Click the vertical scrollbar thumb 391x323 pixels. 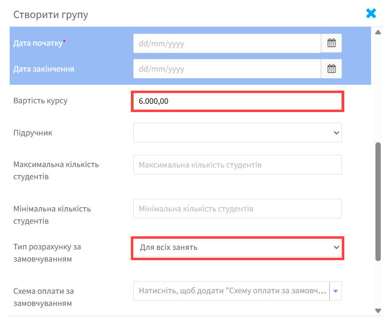(x=378, y=202)
